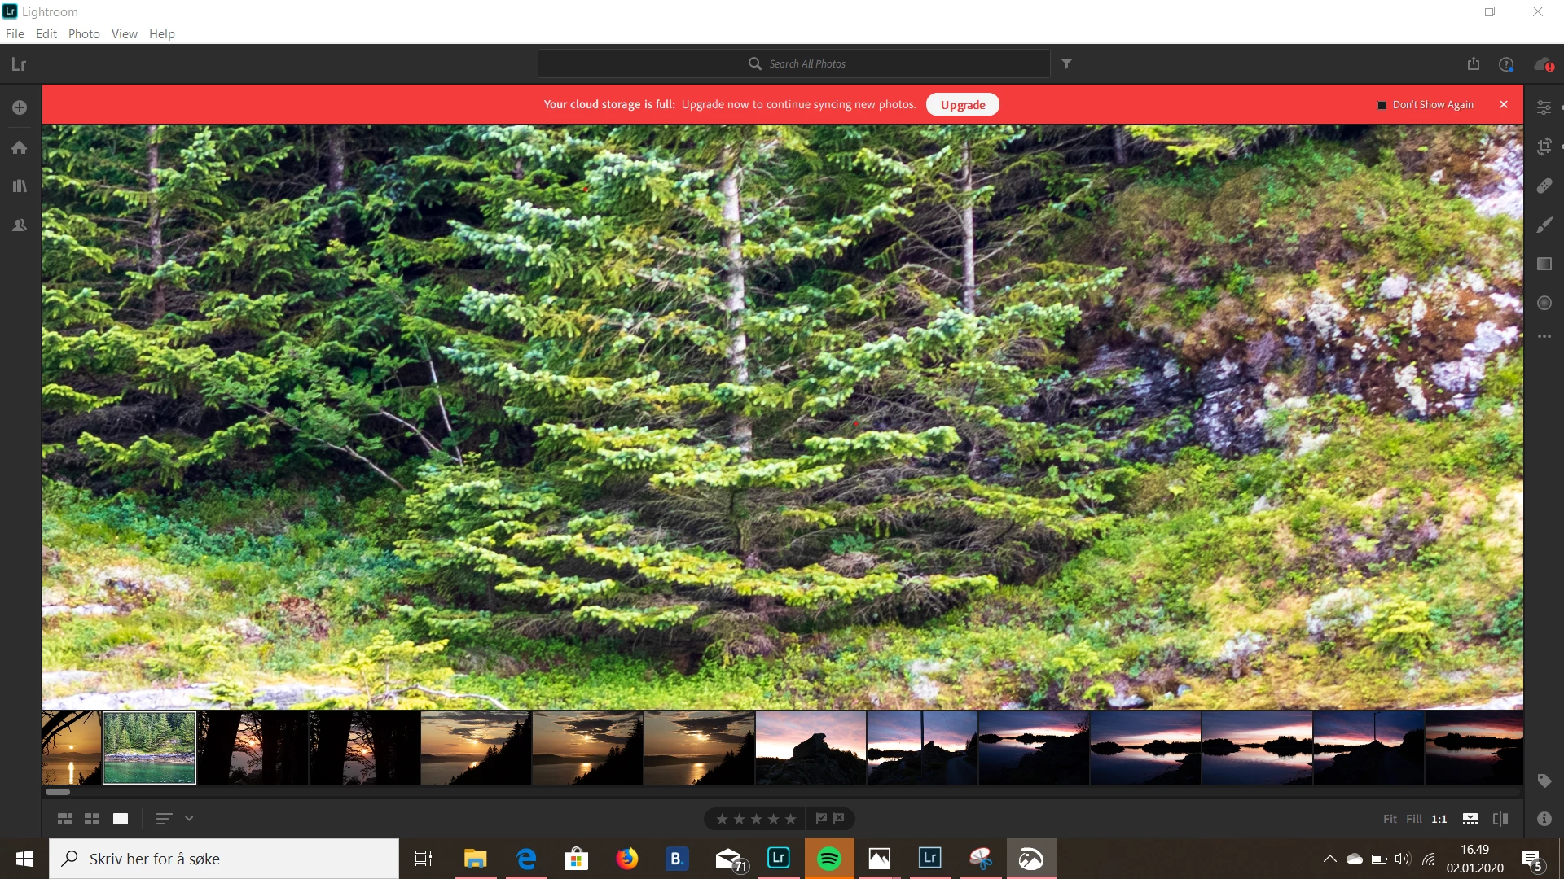1564x879 pixels.
Task: Set zoom to Fit
Action: [x=1390, y=819]
